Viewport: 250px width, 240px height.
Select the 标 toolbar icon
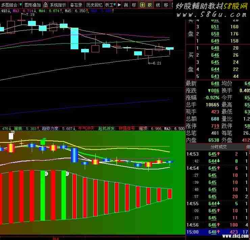134,5
